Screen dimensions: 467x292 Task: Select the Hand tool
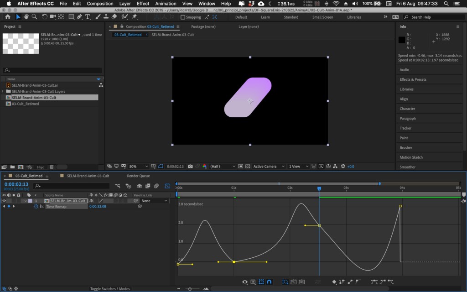tap(26, 17)
